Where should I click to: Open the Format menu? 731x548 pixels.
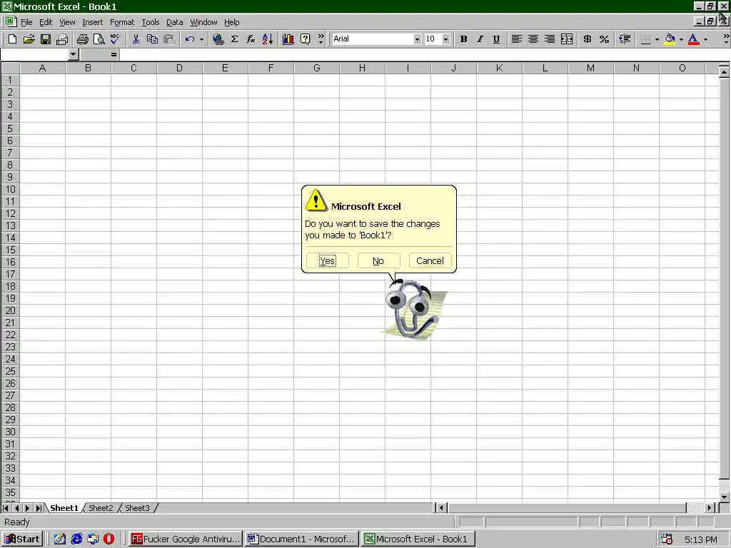[x=121, y=22]
